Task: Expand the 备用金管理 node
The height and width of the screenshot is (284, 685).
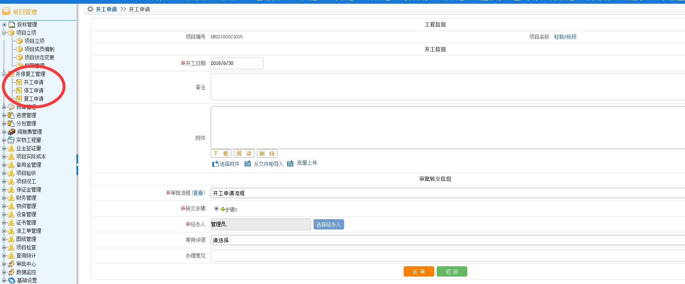Action: 4,165
